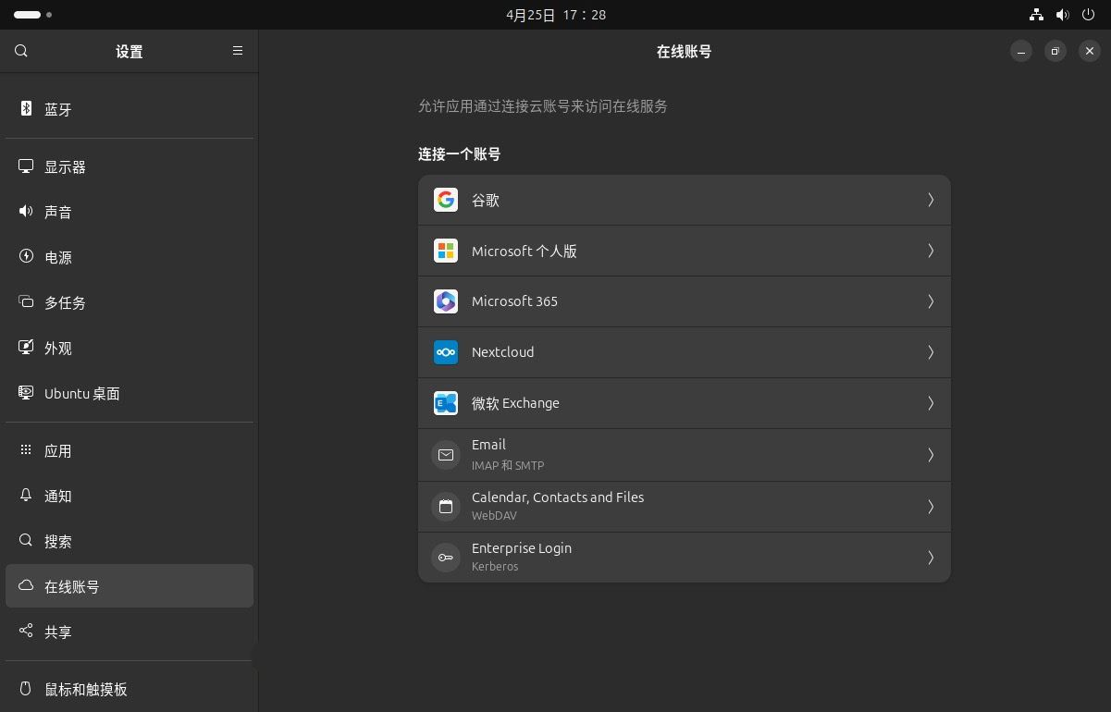Click the network tray icon
The image size is (1111, 712).
point(1036,14)
